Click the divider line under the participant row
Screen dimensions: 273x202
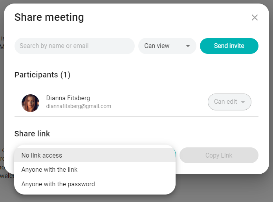[x=136, y=117]
